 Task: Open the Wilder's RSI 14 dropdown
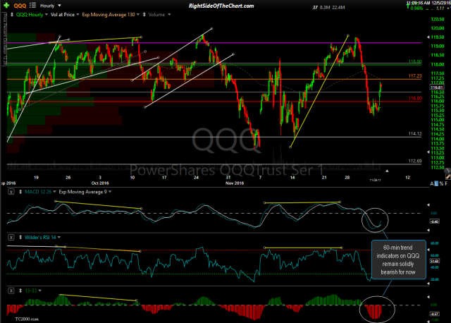click(42, 237)
